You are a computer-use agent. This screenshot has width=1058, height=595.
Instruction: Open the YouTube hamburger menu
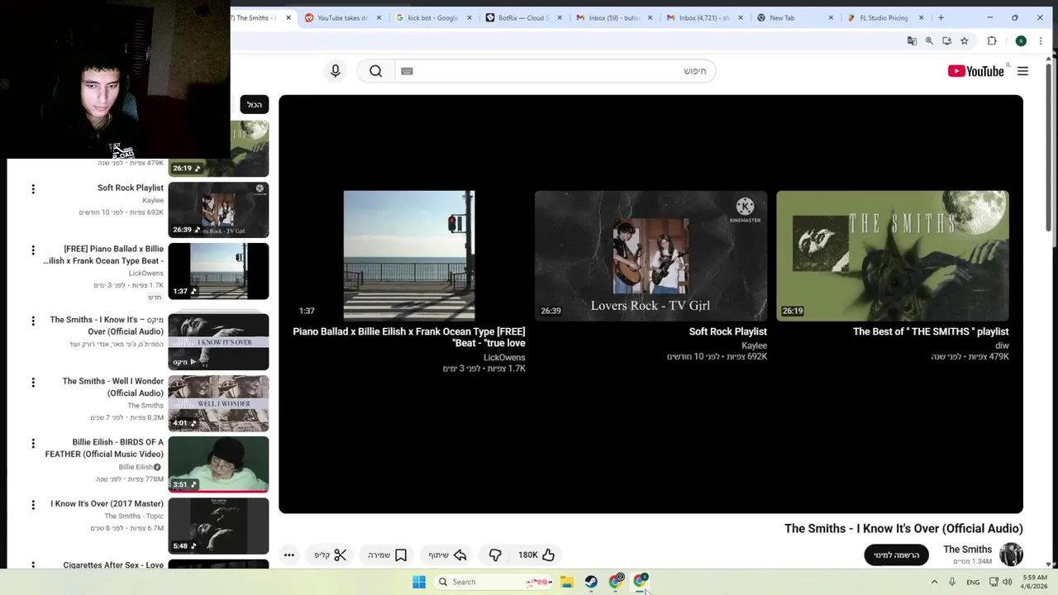click(x=1022, y=71)
